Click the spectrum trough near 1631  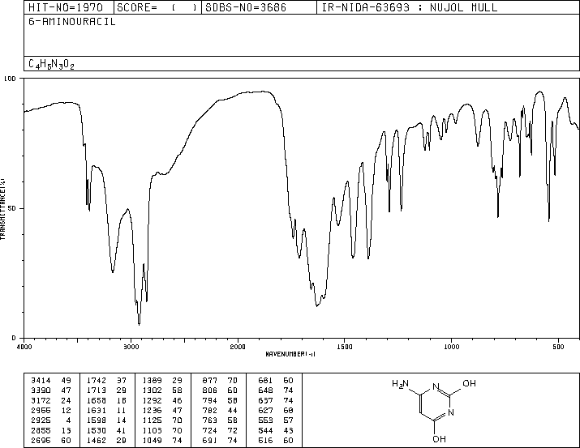pos(317,305)
